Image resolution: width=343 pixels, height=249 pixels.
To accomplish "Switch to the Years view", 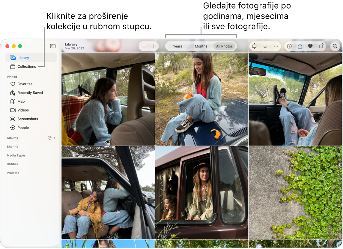I will click(x=177, y=46).
